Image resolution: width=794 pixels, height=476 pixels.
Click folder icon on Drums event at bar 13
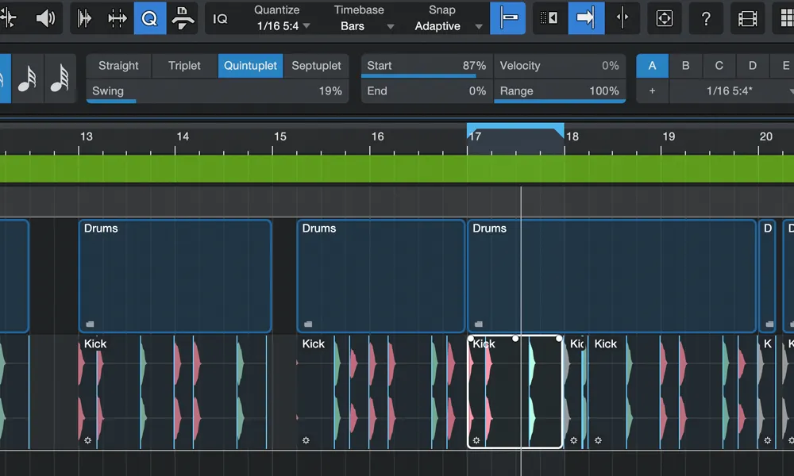point(91,324)
